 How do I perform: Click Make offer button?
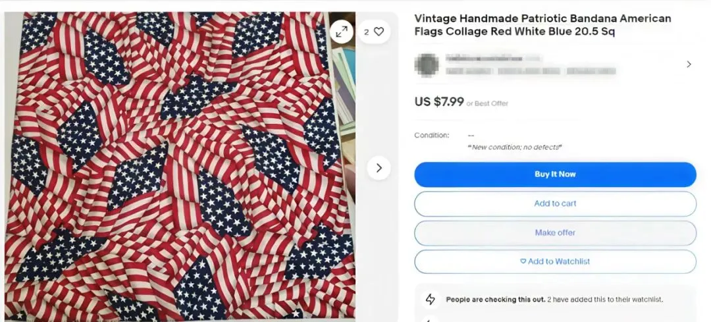555,232
